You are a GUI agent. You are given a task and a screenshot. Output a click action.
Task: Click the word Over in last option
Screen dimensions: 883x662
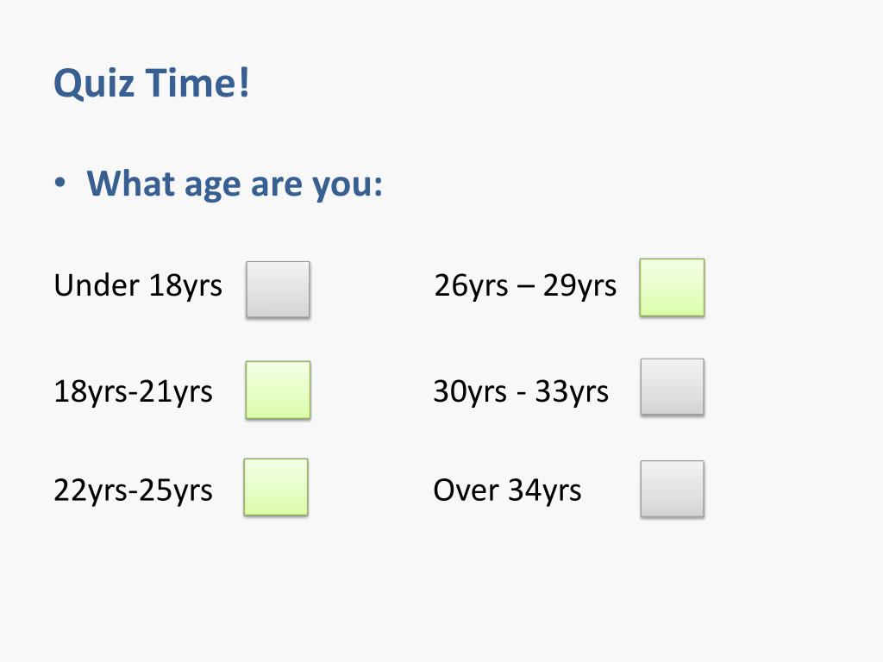coord(466,490)
